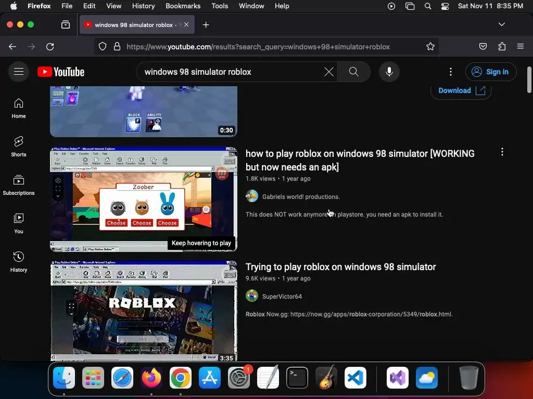Open the Bookmarks menu
The width and height of the screenshot is (533, 399).
click(x=183, y=6)
